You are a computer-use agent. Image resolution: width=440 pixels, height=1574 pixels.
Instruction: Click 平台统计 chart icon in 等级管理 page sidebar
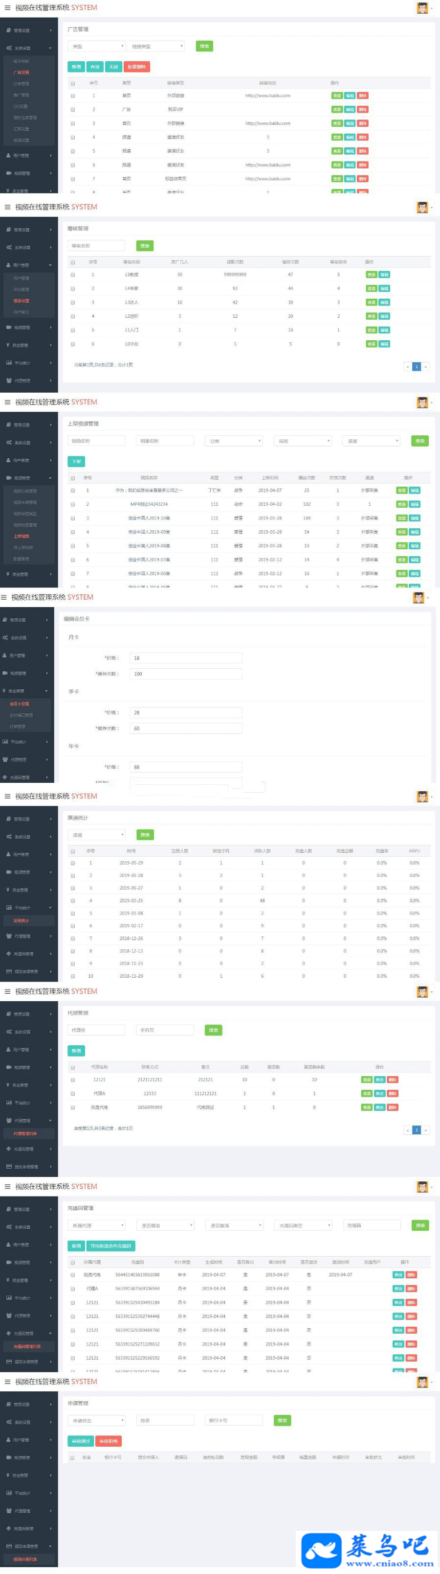[x=9, y=363]
